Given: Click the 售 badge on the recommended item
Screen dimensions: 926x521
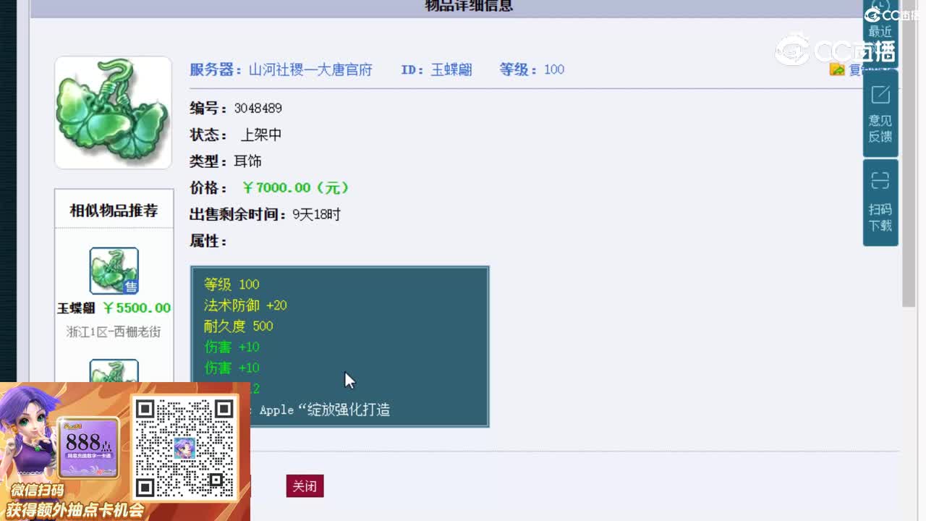Looking at the screenshot, I should (x=132, y=287).
